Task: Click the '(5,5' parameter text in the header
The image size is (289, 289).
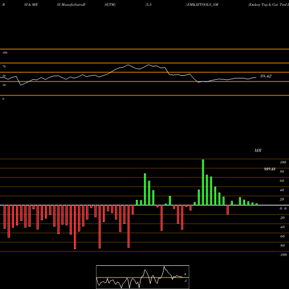Action: click(149, 5)
